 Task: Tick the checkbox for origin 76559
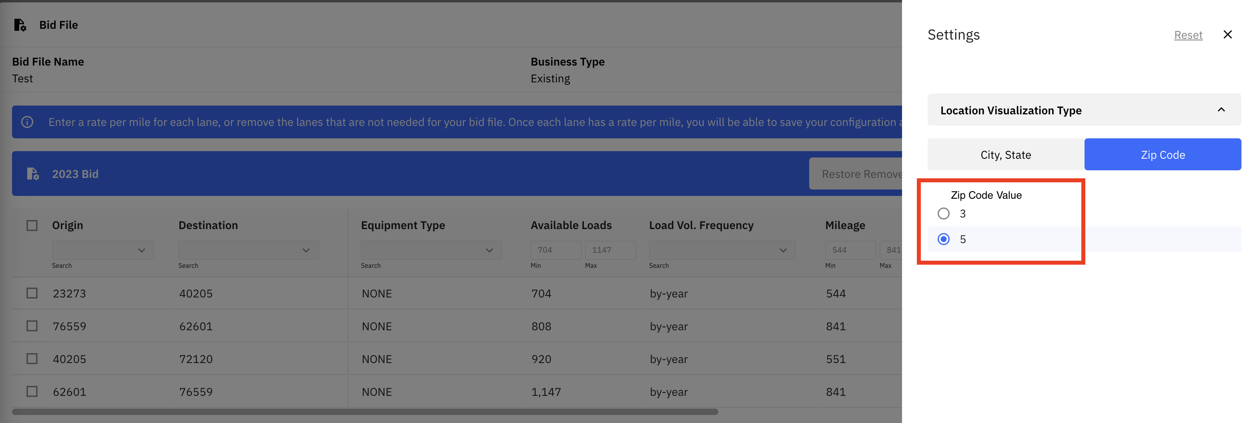coord(32,326)
